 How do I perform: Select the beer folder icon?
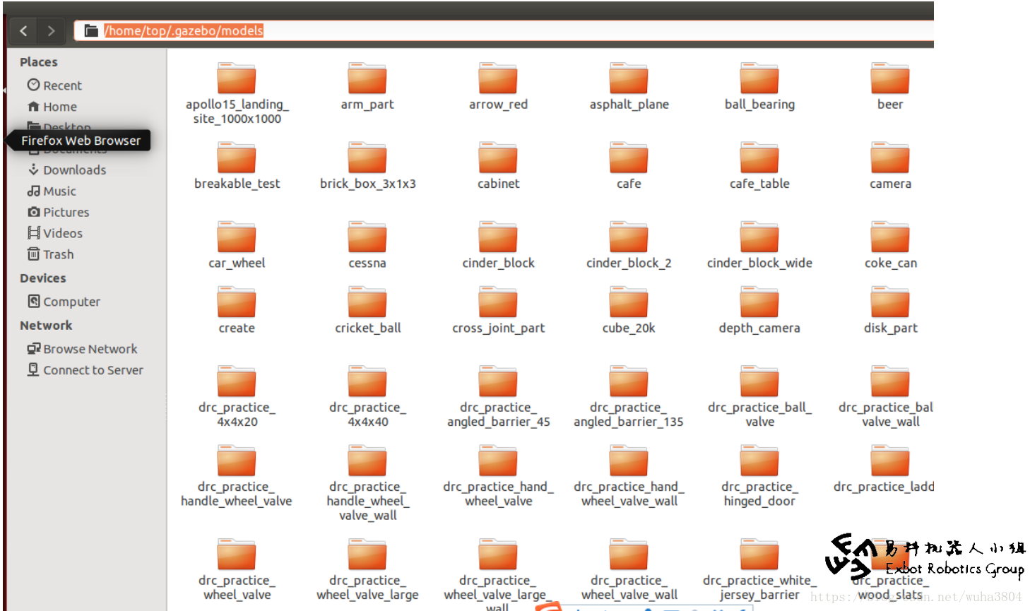pos(890,78)
